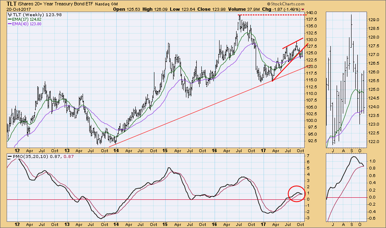Viewport: 386px width, 228px height.
Task: Click the 140.0 label on the price axis
Action: pyautogui.click(x=314, y=12)
